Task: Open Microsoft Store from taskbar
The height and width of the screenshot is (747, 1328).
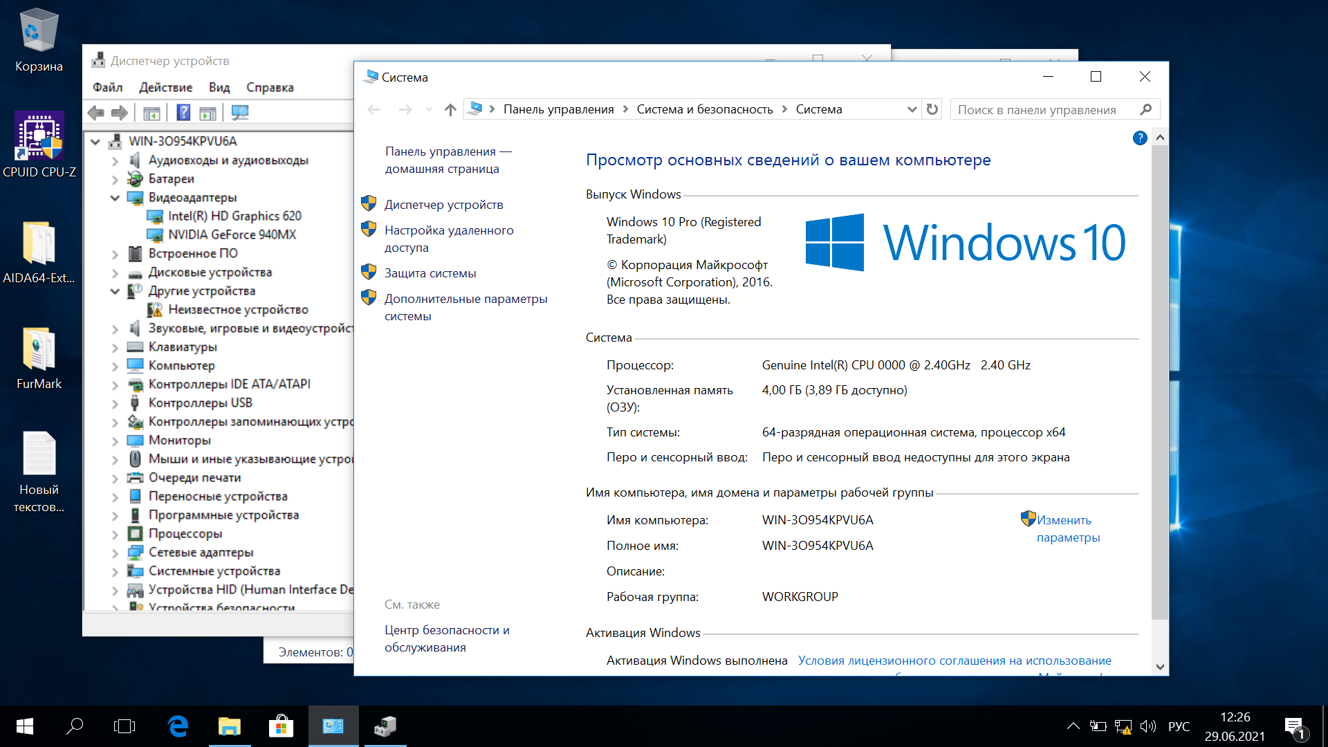Action: [x=281, y=726]
